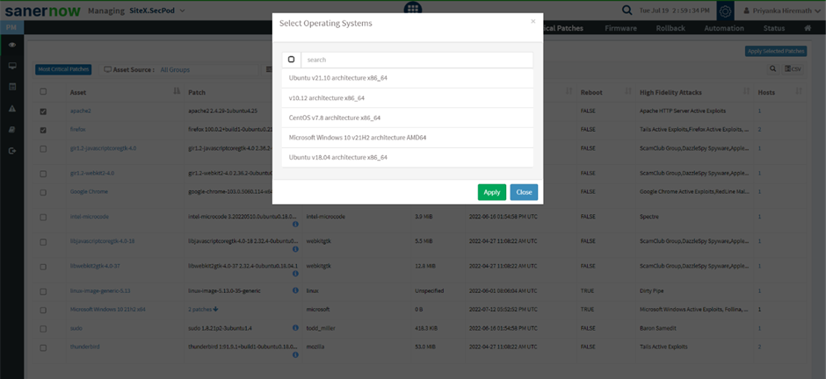This screenshot has width=826, height=379.
Task: Uncheck the apache2 row checkbox
Action: pos(43,111)
